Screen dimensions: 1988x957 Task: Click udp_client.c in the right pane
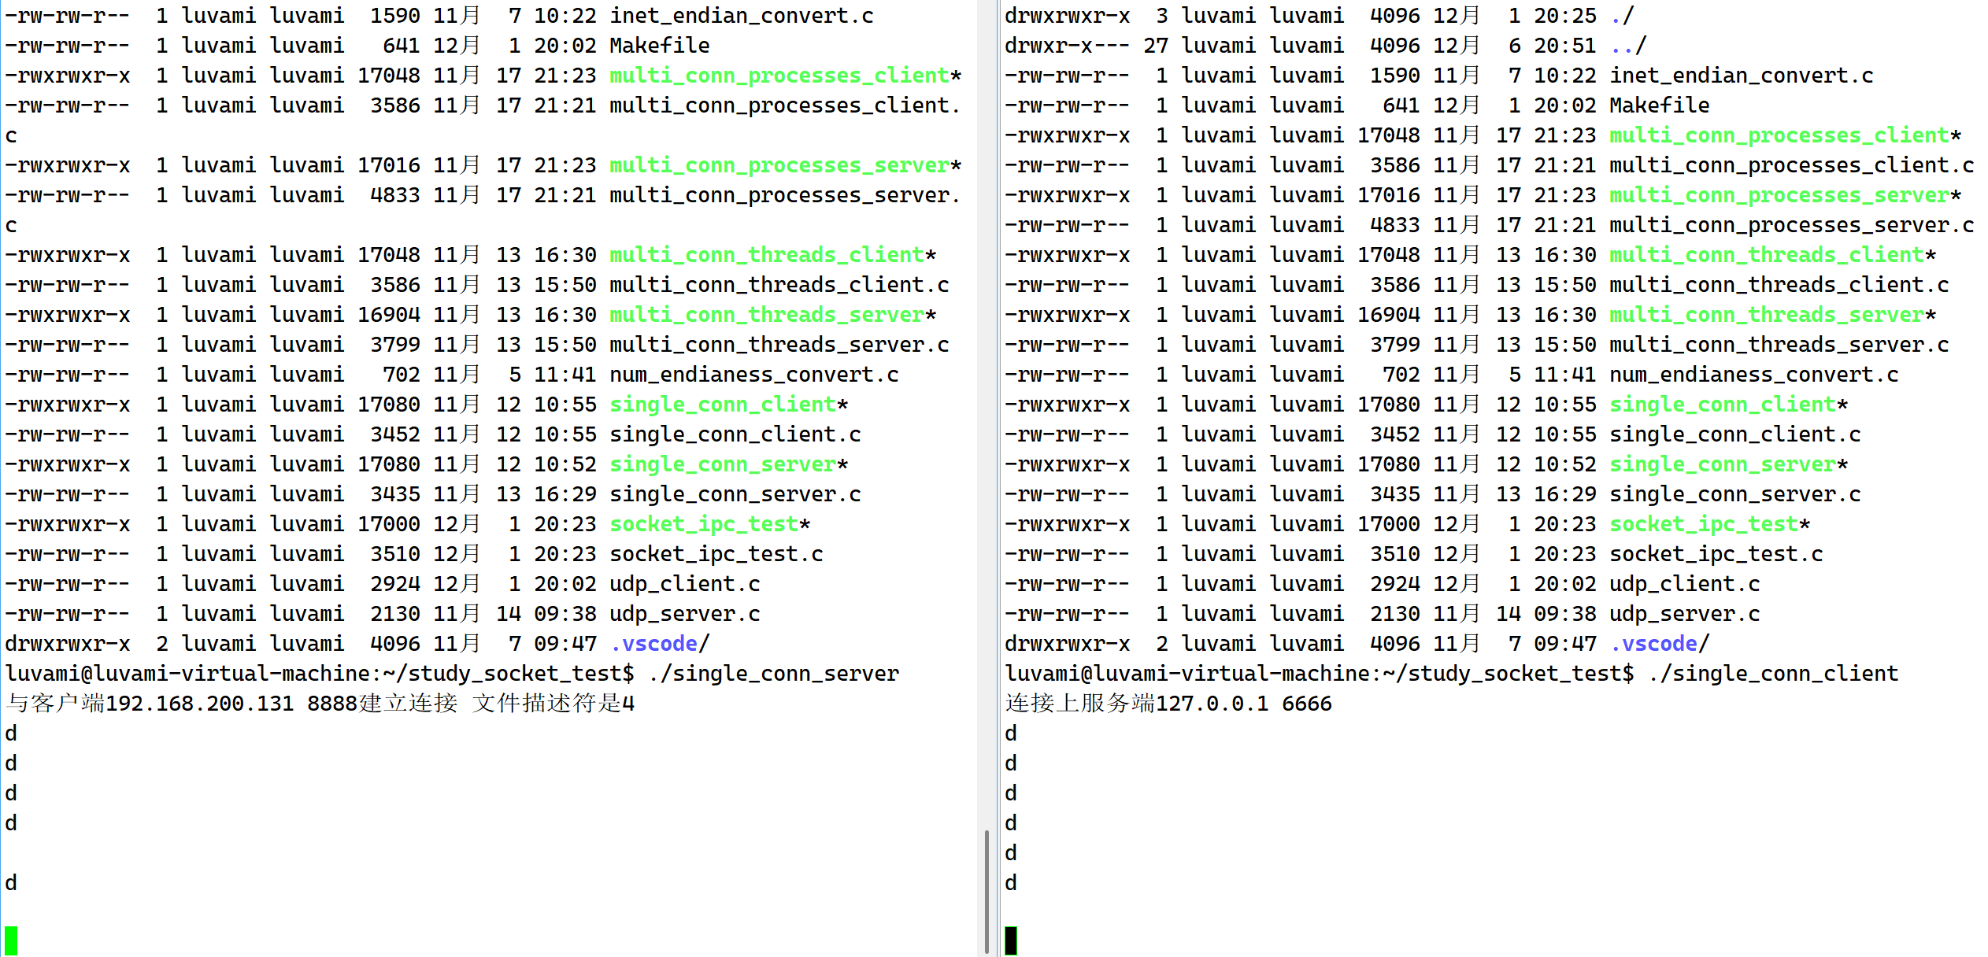(x=1684, y=584)
